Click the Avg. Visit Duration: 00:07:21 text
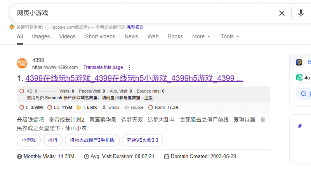311x172 pixels. pyautogui.click(x=122, y=157)
